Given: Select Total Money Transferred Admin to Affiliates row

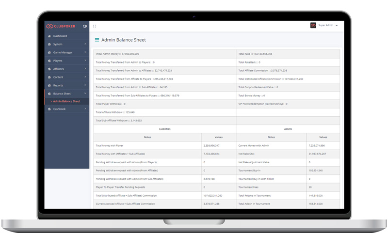Looking at the screenshot, I should [x=165, y=71].
